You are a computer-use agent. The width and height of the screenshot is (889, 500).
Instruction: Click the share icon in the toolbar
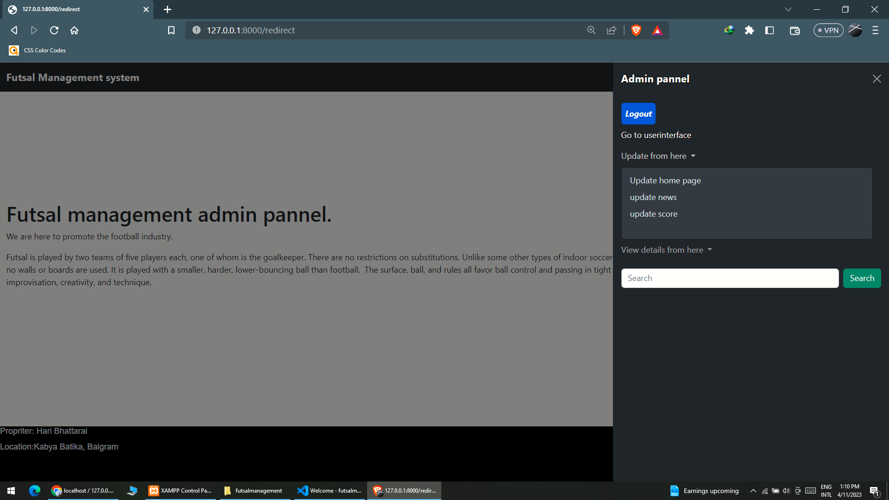coord(612,30)
